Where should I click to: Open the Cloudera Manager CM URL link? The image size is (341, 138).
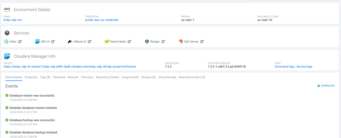coord(70,67)
